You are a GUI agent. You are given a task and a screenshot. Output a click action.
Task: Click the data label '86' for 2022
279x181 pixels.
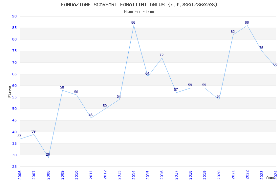[x=247, y=22]
